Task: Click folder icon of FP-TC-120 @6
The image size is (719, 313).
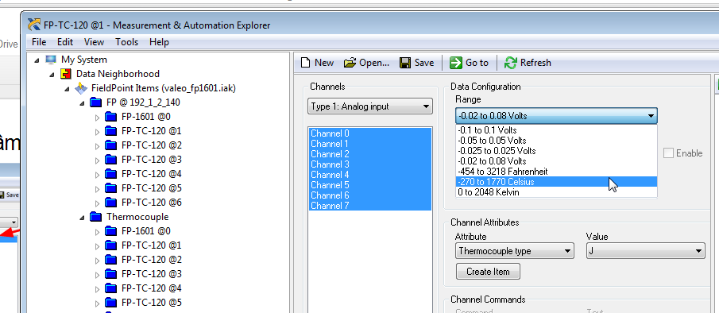Action: point(111,202)
